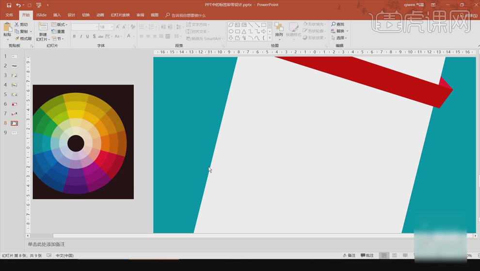
Task: Click the Cut (剪切) scissors icon
Action: 17,25
